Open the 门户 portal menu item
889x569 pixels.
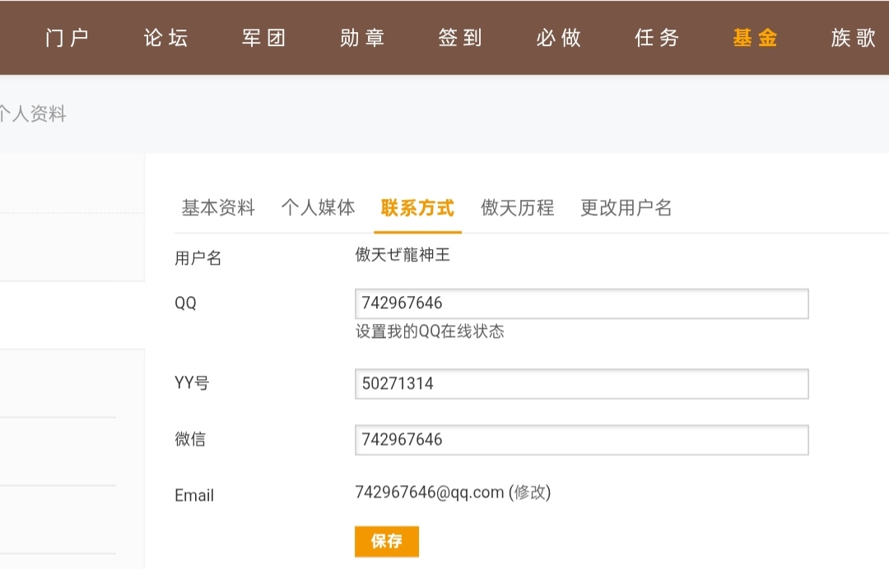tap(67, 38)
